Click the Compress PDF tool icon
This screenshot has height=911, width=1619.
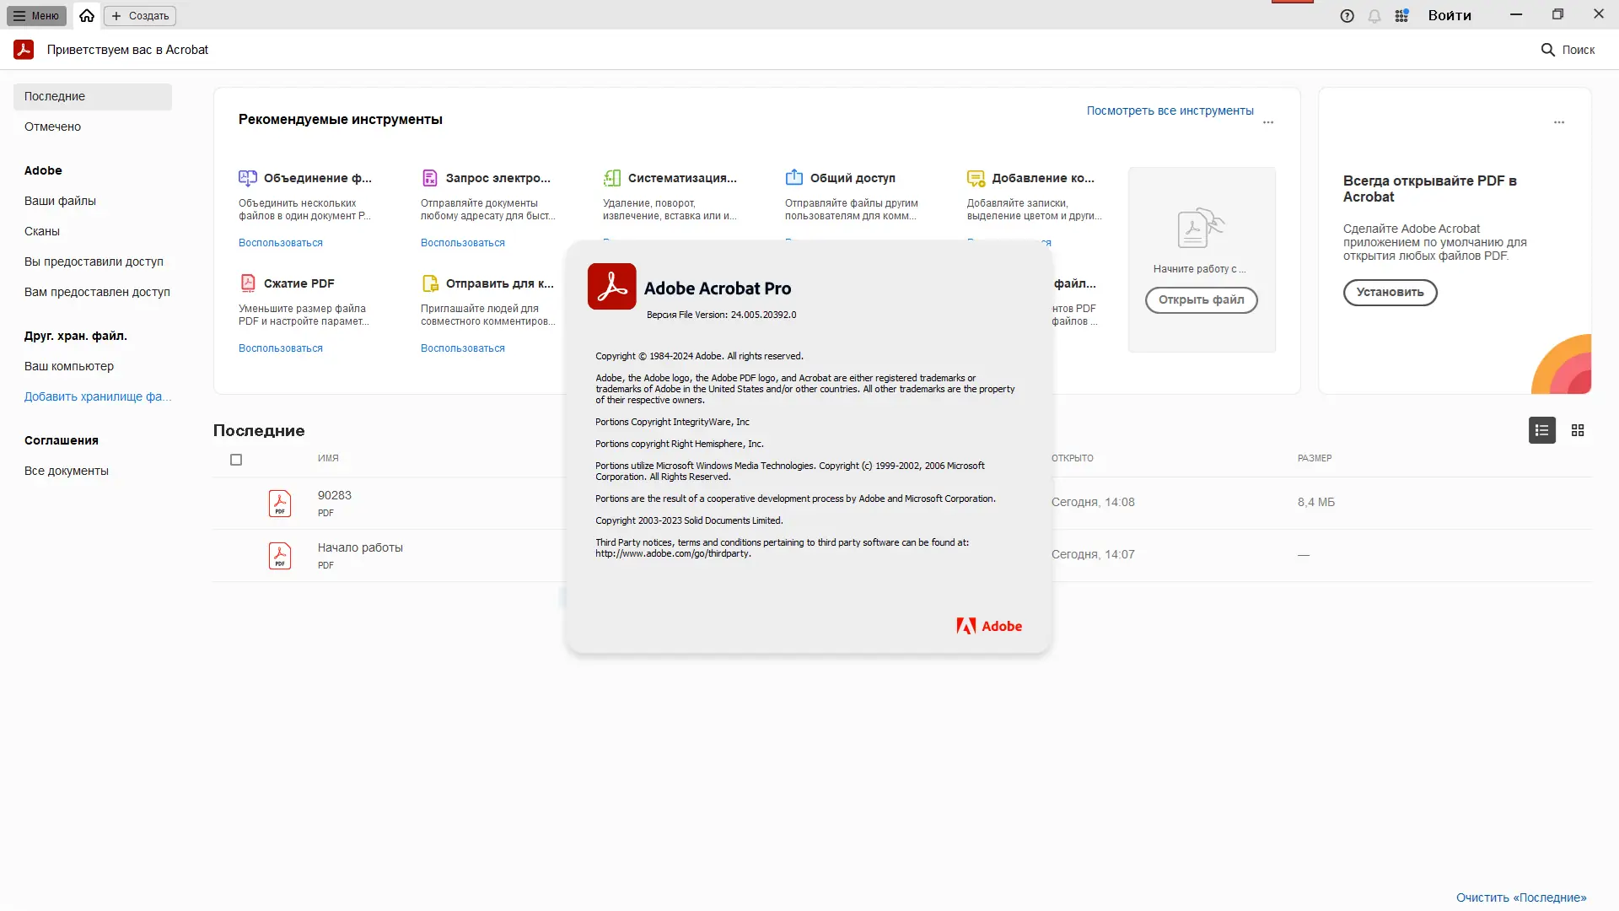[248, 283]
